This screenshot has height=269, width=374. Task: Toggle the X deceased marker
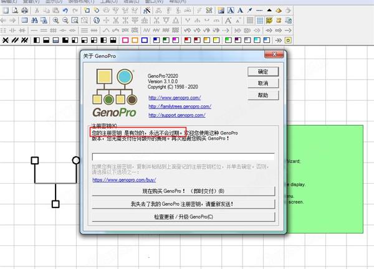coord(6,40)
